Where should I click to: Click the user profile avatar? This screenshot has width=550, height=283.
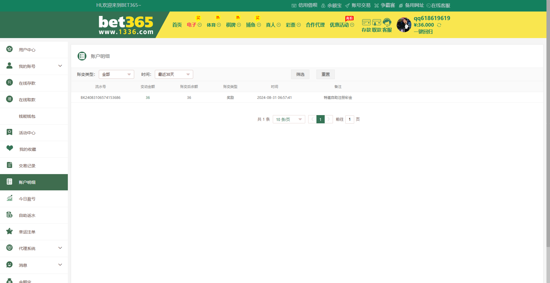(404, 25)
